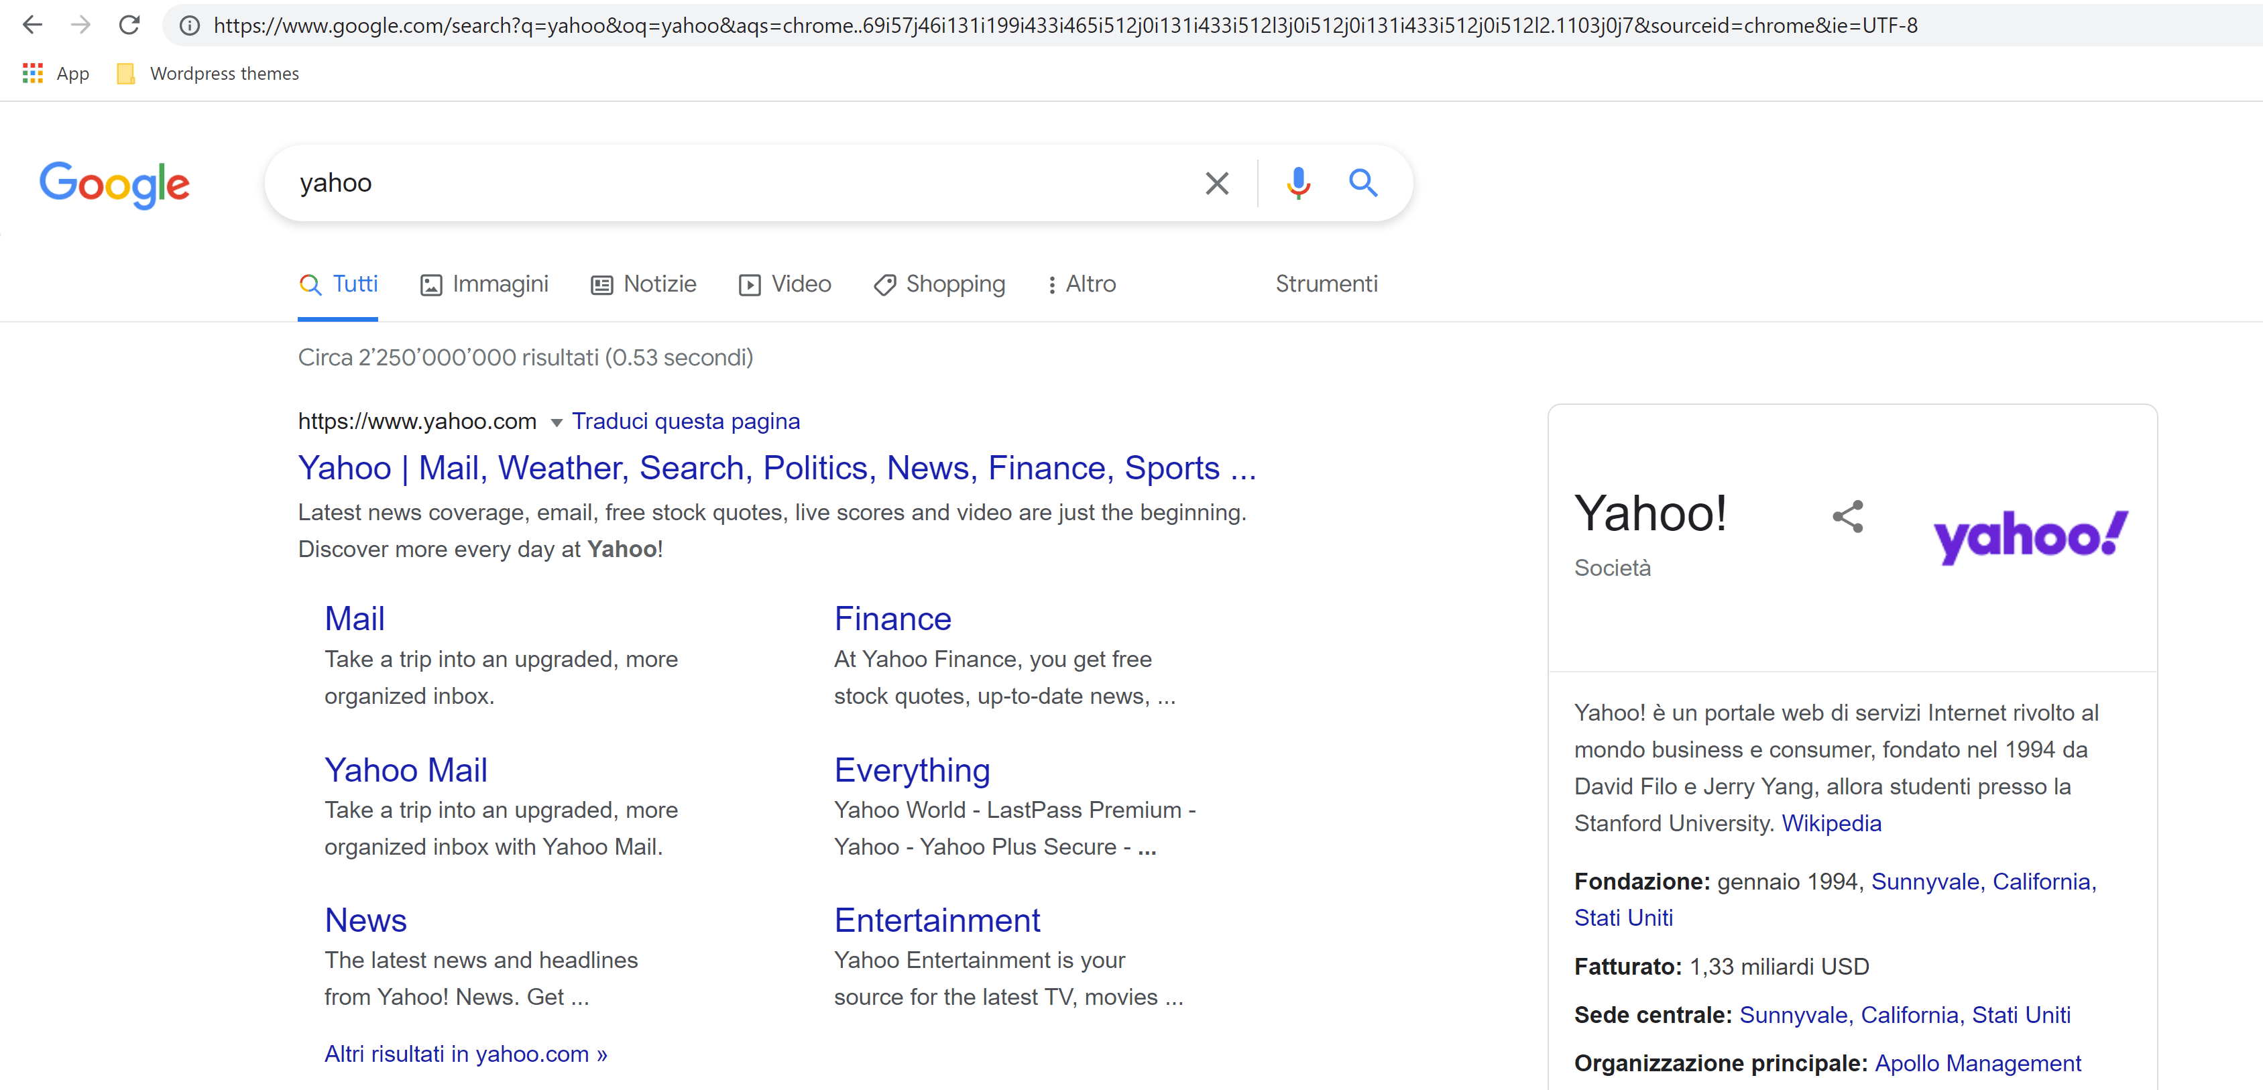Open the Finance sitelink

892,619
